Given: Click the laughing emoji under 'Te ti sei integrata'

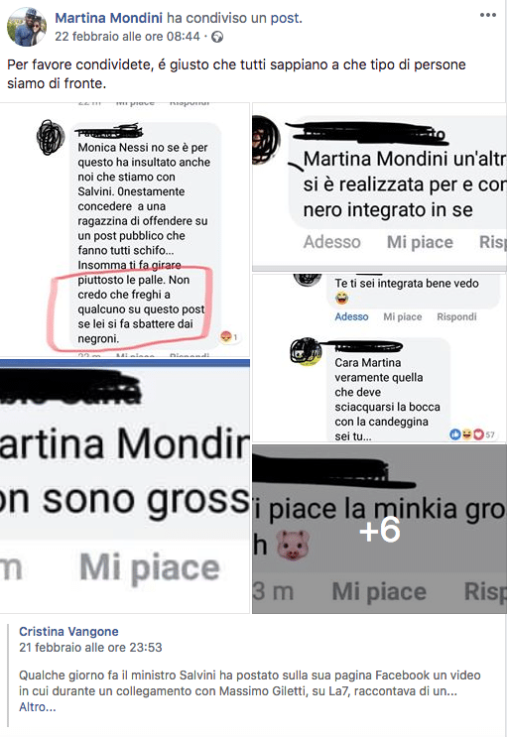Looking at the screenshot, I should [342, 298].
